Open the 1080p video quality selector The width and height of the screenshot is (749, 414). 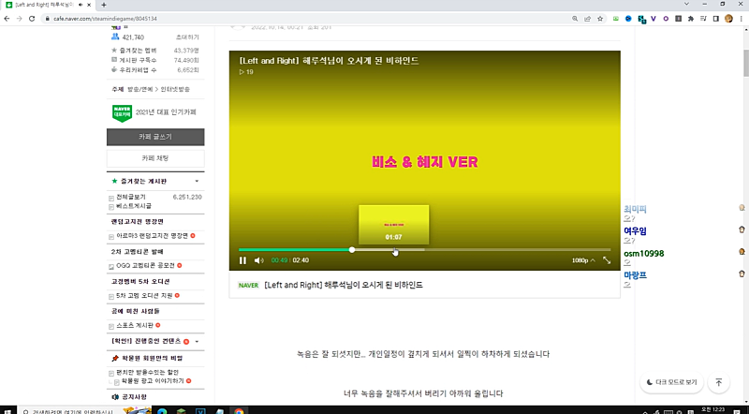(583, 260)
